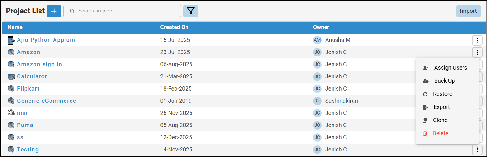Select Restore from the project menu

[442, 94]
